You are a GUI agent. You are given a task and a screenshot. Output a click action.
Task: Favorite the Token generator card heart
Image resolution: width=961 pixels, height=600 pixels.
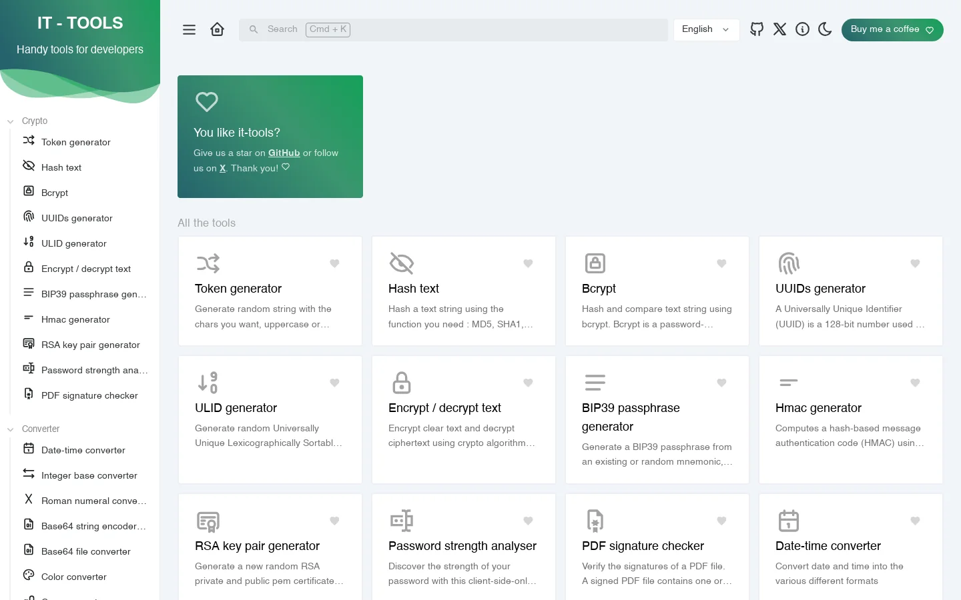[335, 263]
